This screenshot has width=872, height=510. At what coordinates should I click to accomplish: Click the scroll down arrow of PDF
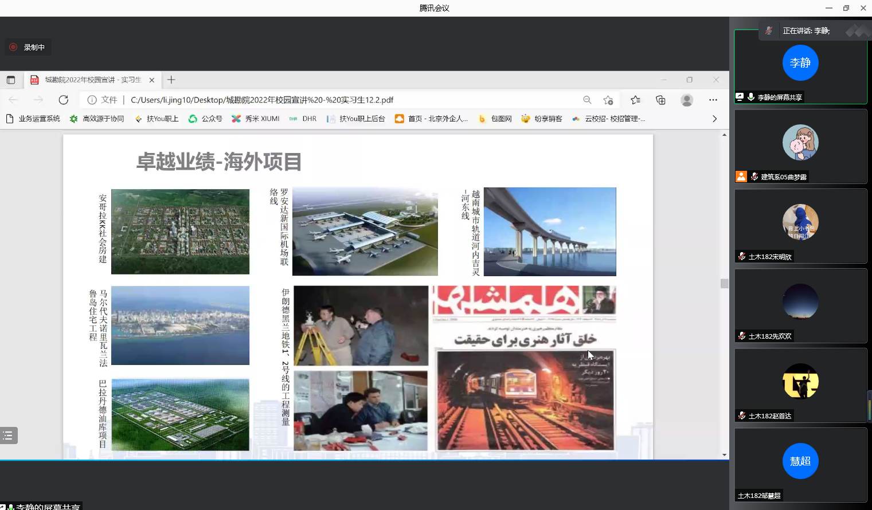coord(725,454)
